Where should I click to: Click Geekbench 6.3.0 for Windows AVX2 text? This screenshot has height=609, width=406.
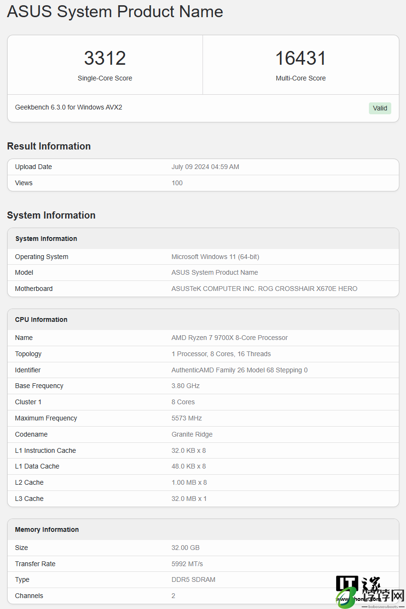point(68,107)
